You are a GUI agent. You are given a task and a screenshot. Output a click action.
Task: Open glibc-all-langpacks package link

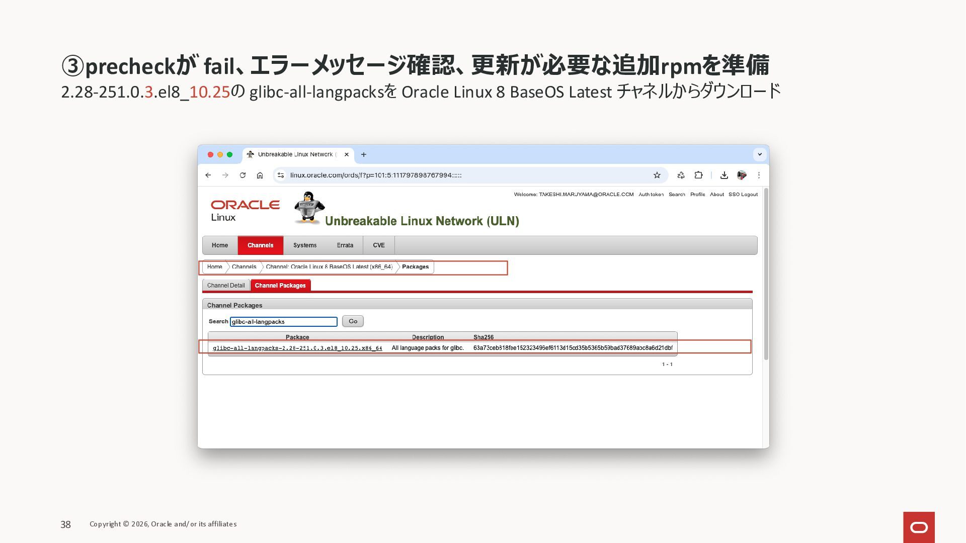(297, 348)
